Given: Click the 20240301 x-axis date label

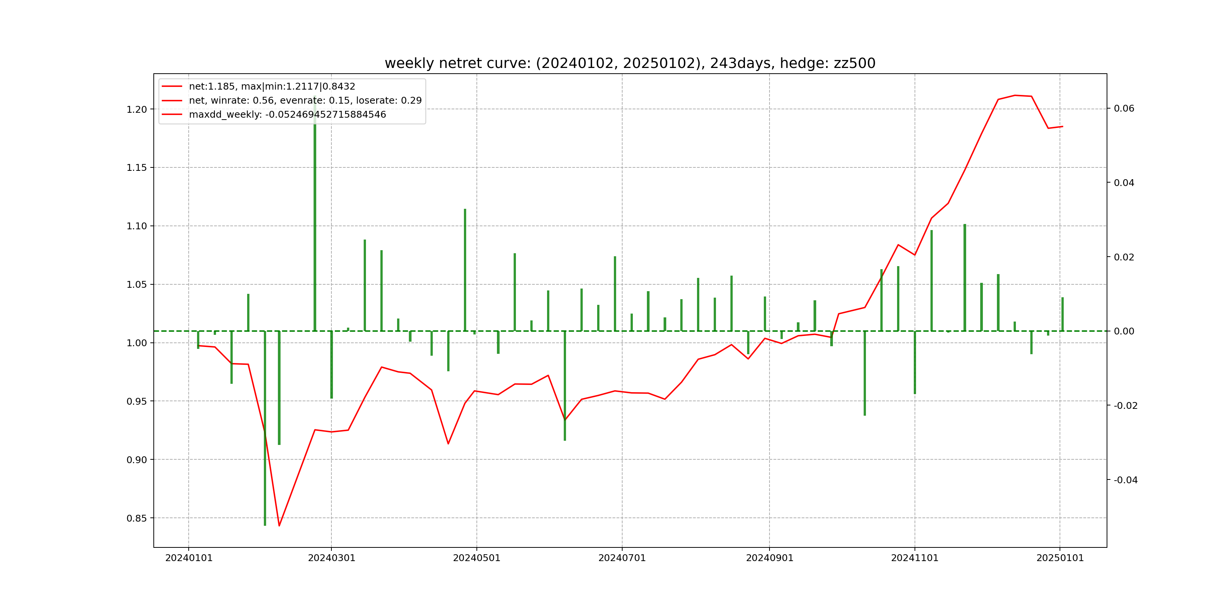Looking at the screenshot, I should click(x=331, y=558).
